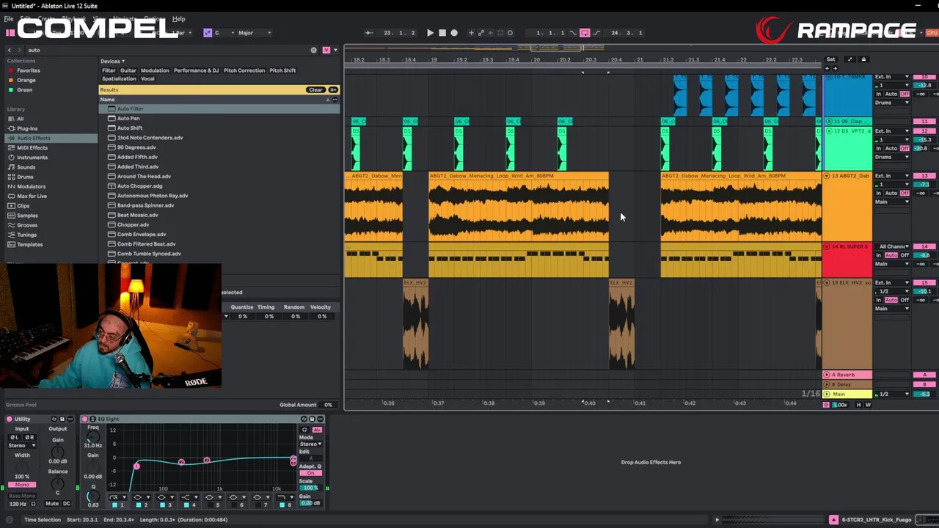
Task: Clear the browser search field
Action: [313, 50]
